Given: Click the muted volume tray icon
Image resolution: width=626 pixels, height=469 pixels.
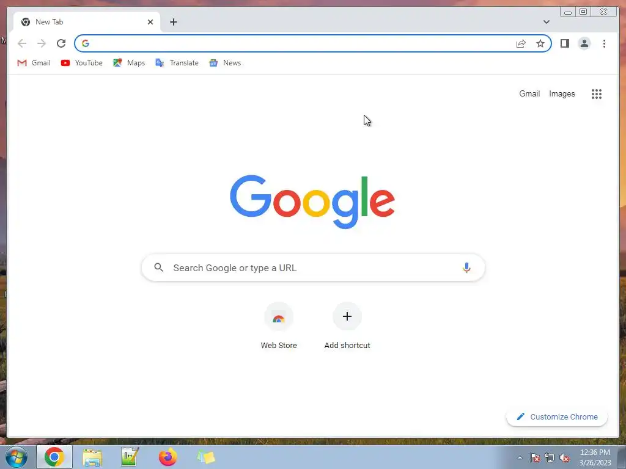Looking at the screenshot, I should [x=564, y=457].
